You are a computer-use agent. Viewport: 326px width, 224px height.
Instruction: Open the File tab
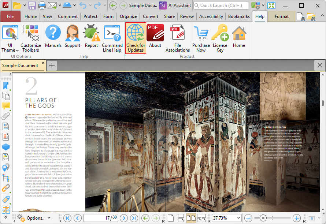10,16
